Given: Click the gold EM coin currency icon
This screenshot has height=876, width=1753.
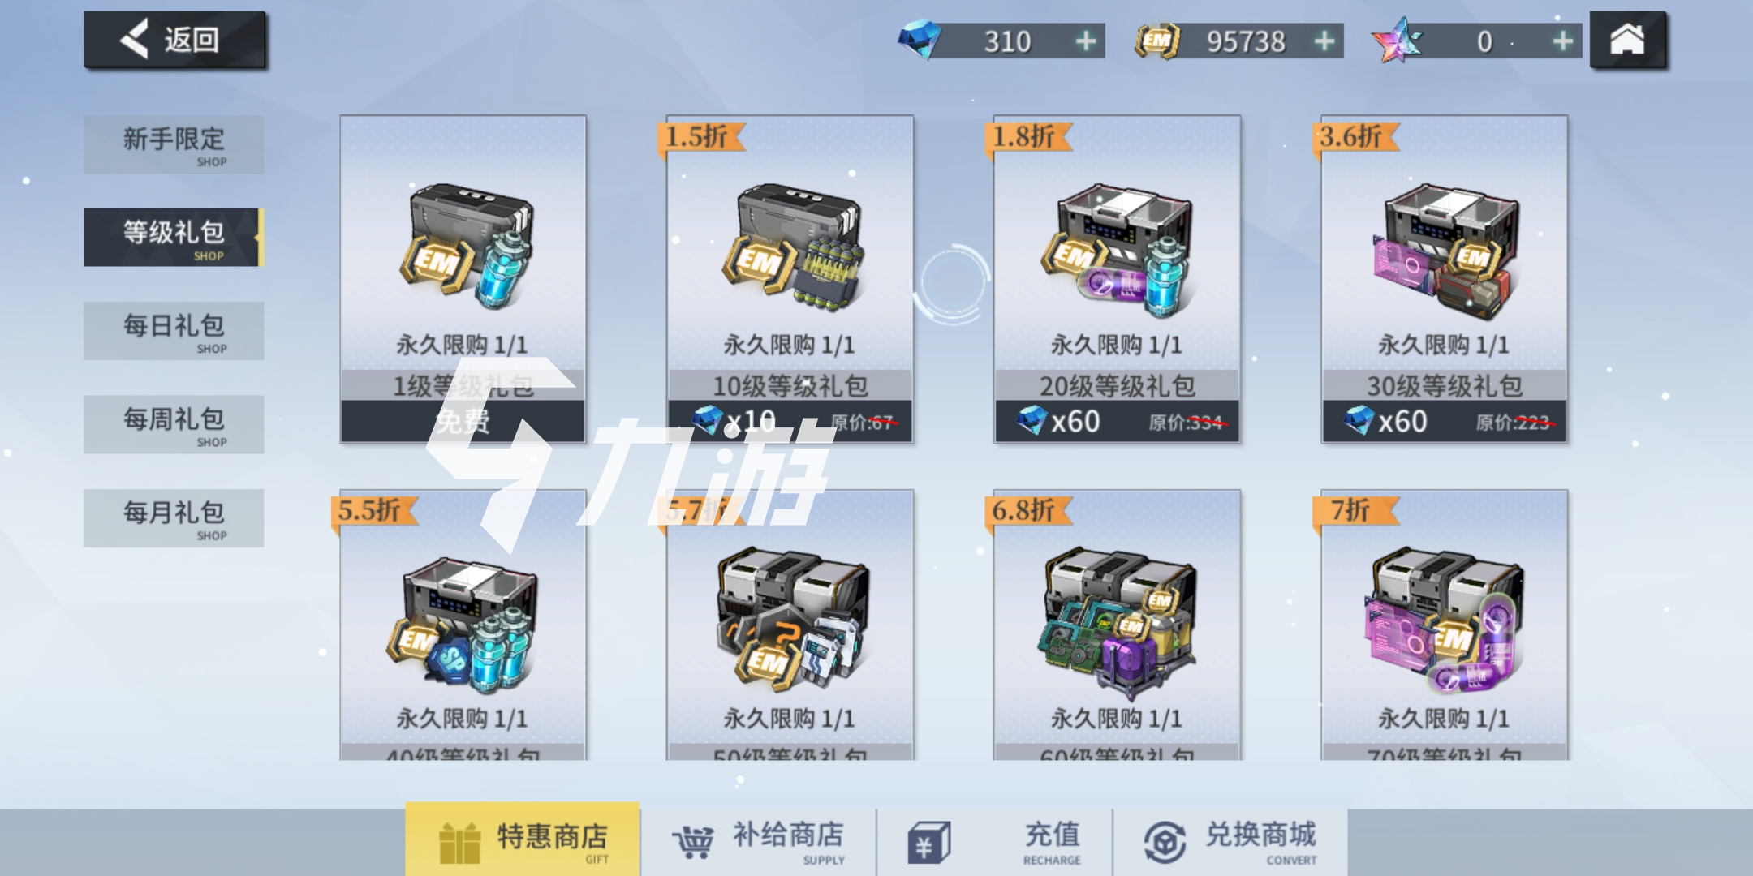Looking at the screenshot, I should [x=1157, y=41].
